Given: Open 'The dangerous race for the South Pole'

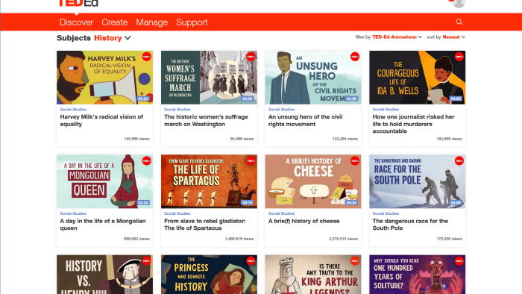Looking at the screenshot, I should pyautogui.click(x=410, y=225).
